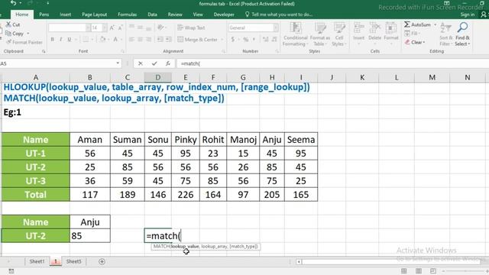Viewport: 489px width, 275px height.
Task: Switch to Page Break Preview in status bar
Action: pyautogui.click(x=433, y=271)
